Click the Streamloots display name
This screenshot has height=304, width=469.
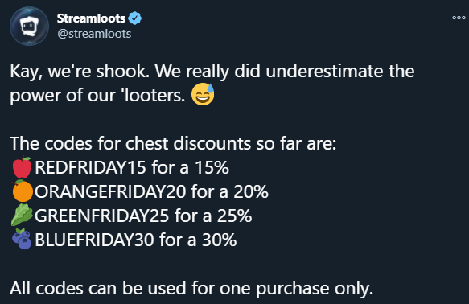click(91, 18)
